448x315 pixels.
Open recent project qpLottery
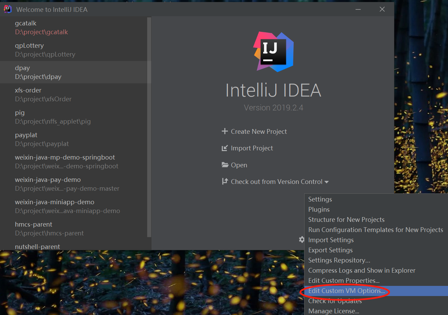coord(74,50)
